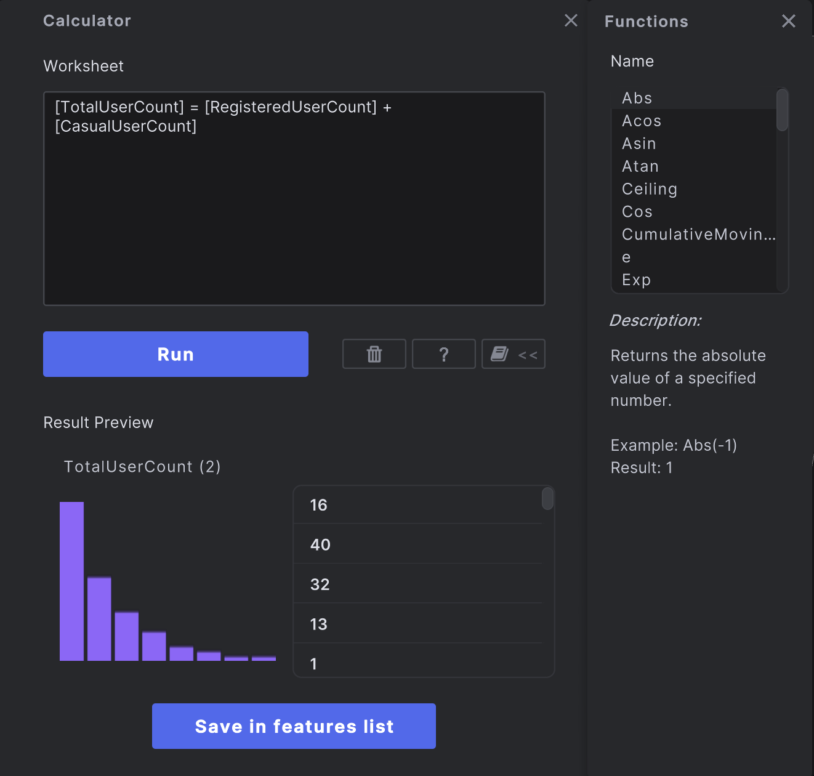Click the result values list scrollbar
The image size is (814, 776).
[547, 498]
